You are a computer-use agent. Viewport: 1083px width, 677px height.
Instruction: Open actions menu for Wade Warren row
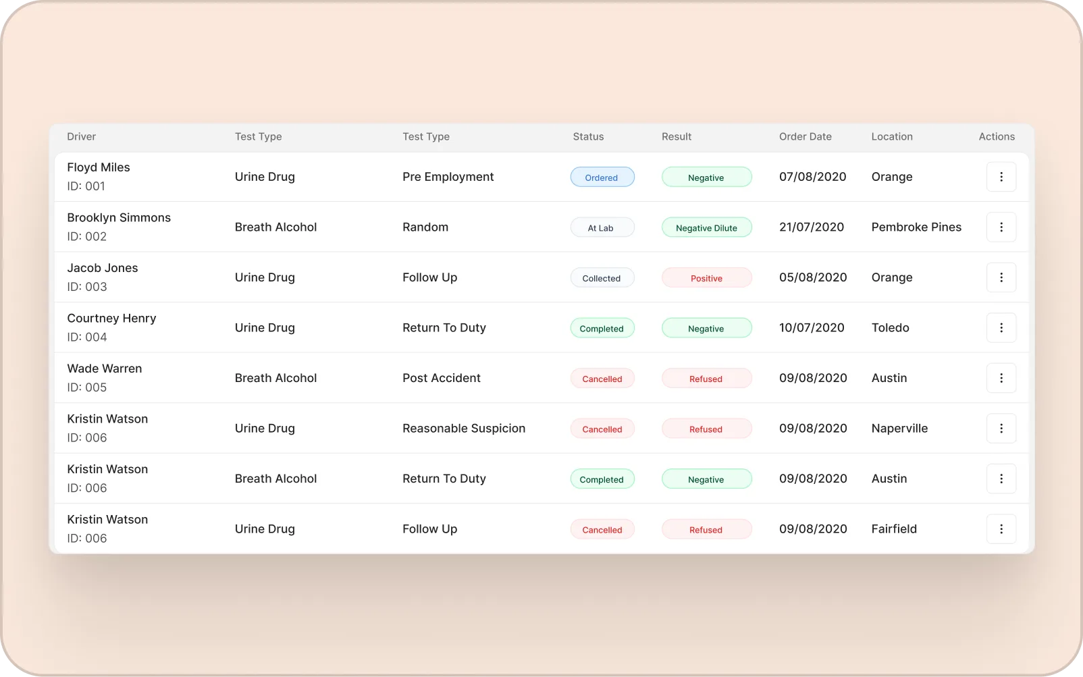tap(1001, 378)
